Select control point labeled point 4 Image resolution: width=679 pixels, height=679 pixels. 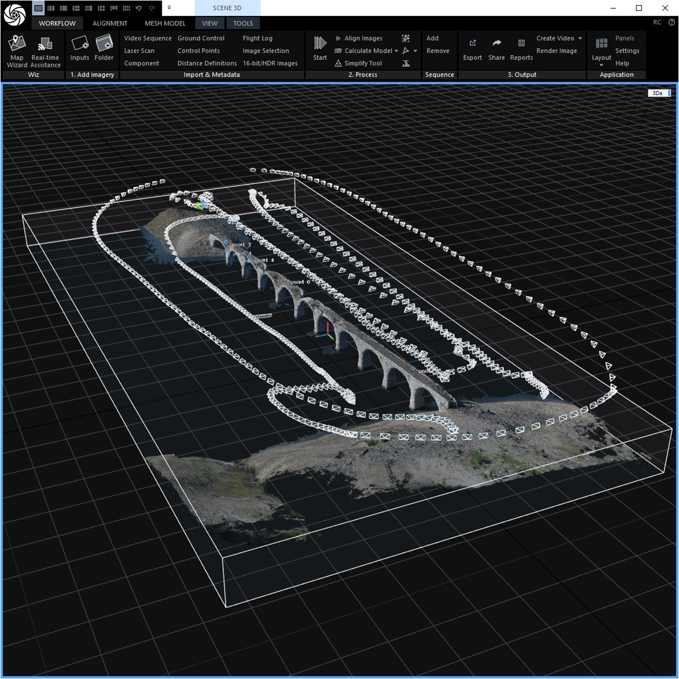pyautogui.click(x=264, y=260)
